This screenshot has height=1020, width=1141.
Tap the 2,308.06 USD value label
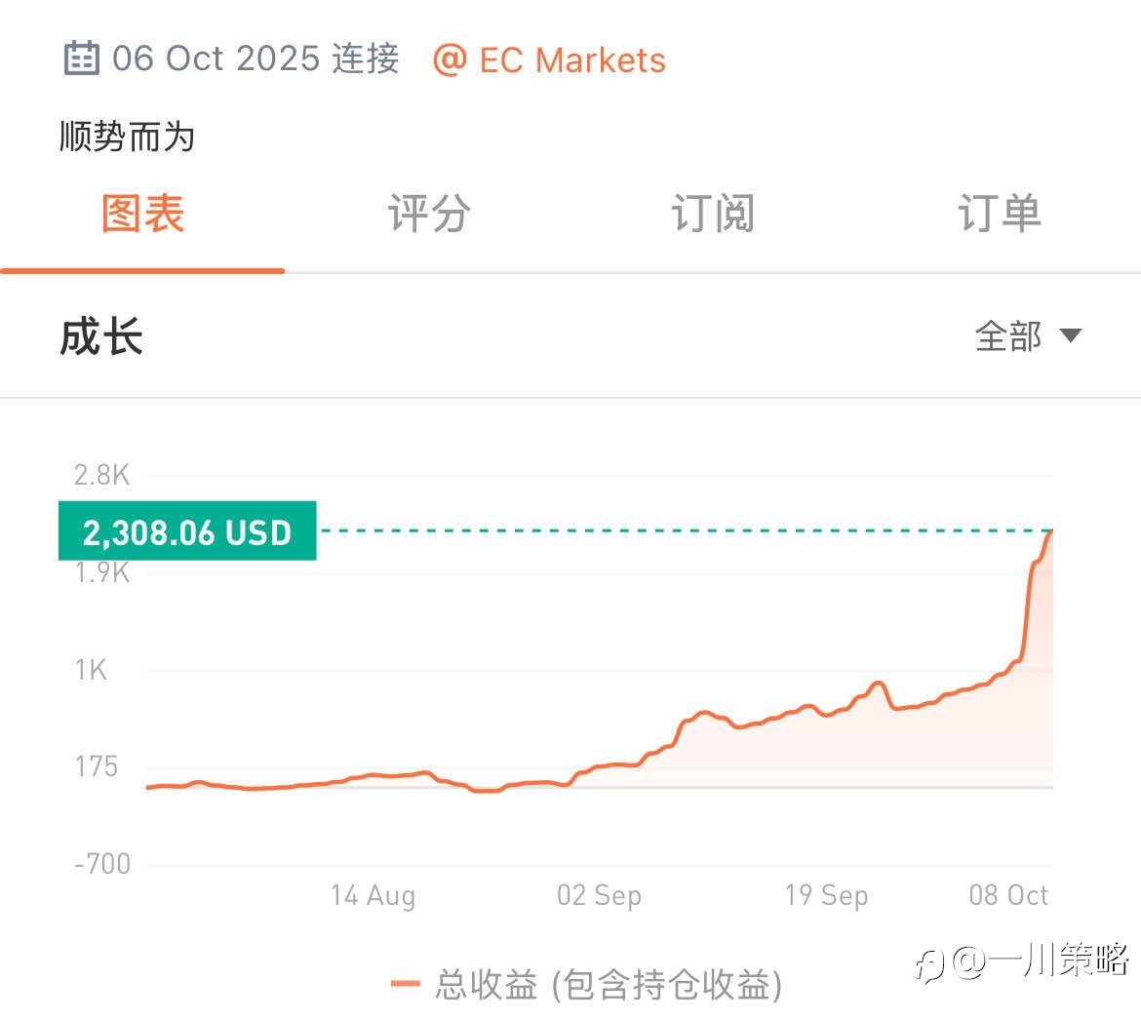pyautogui.click(x=187, y=532)
